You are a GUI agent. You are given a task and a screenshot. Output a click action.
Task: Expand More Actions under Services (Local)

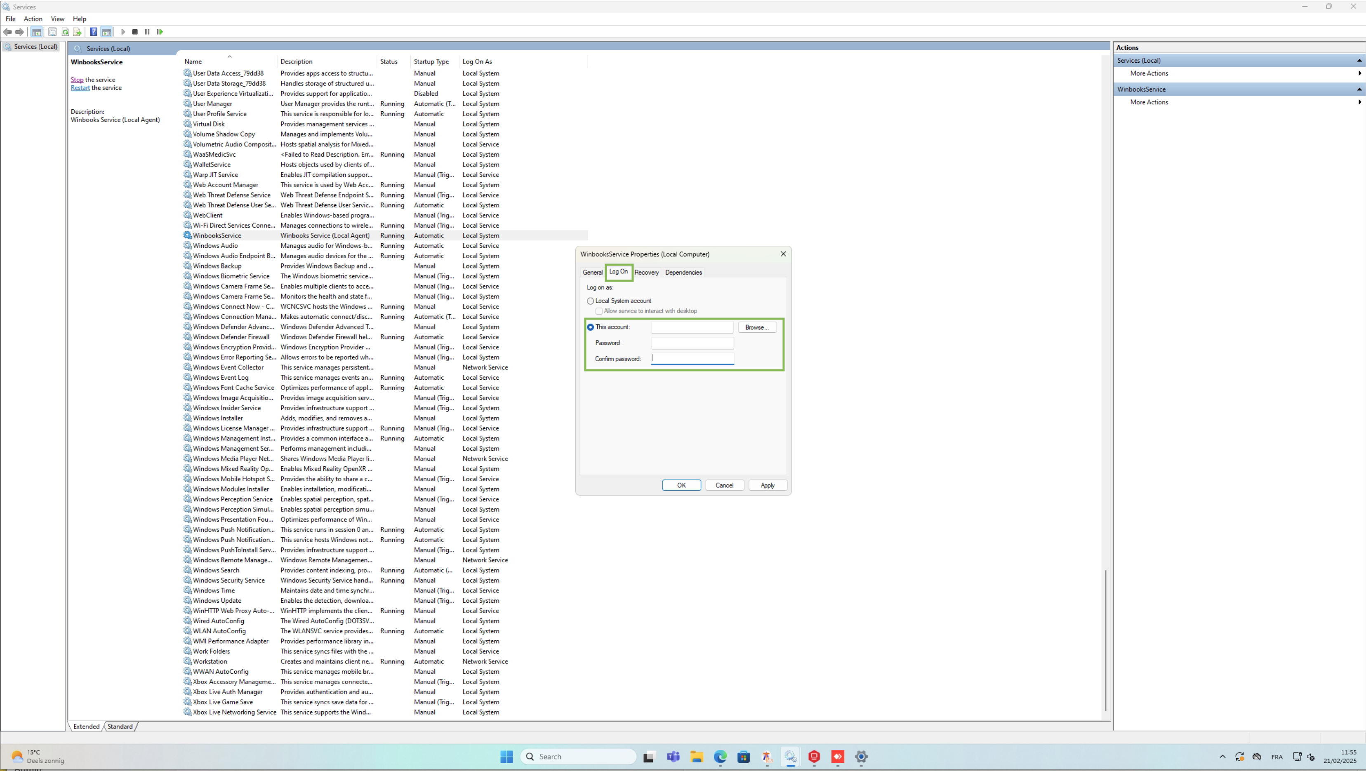point(1149,73)
